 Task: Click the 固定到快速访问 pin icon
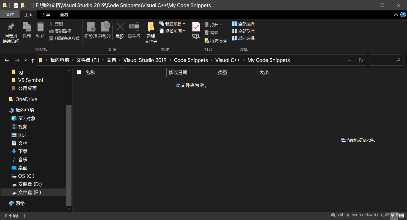coord(11,27)
